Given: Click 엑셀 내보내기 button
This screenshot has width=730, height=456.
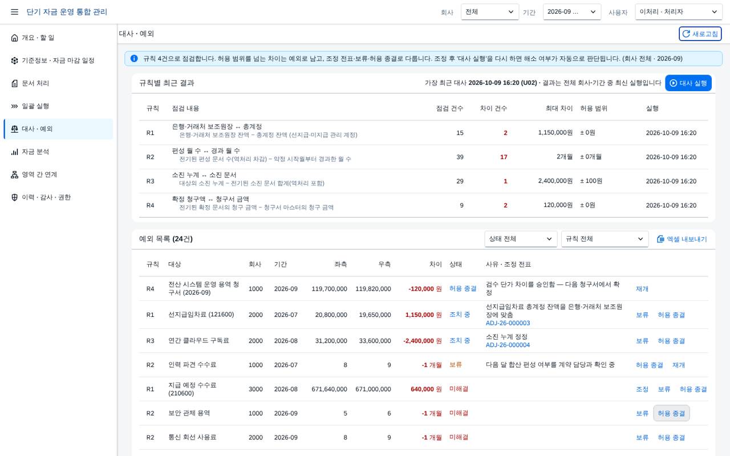Looking at the screenshot, I should click(x=682, y=239).
